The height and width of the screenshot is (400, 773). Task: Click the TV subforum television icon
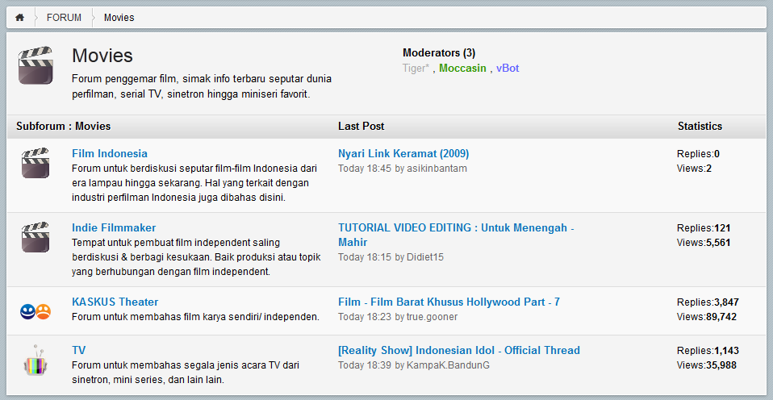36,360
